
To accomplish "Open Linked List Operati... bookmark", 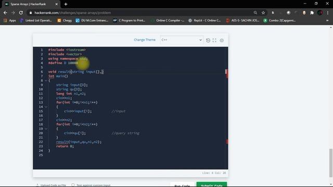I will [36, 20].
